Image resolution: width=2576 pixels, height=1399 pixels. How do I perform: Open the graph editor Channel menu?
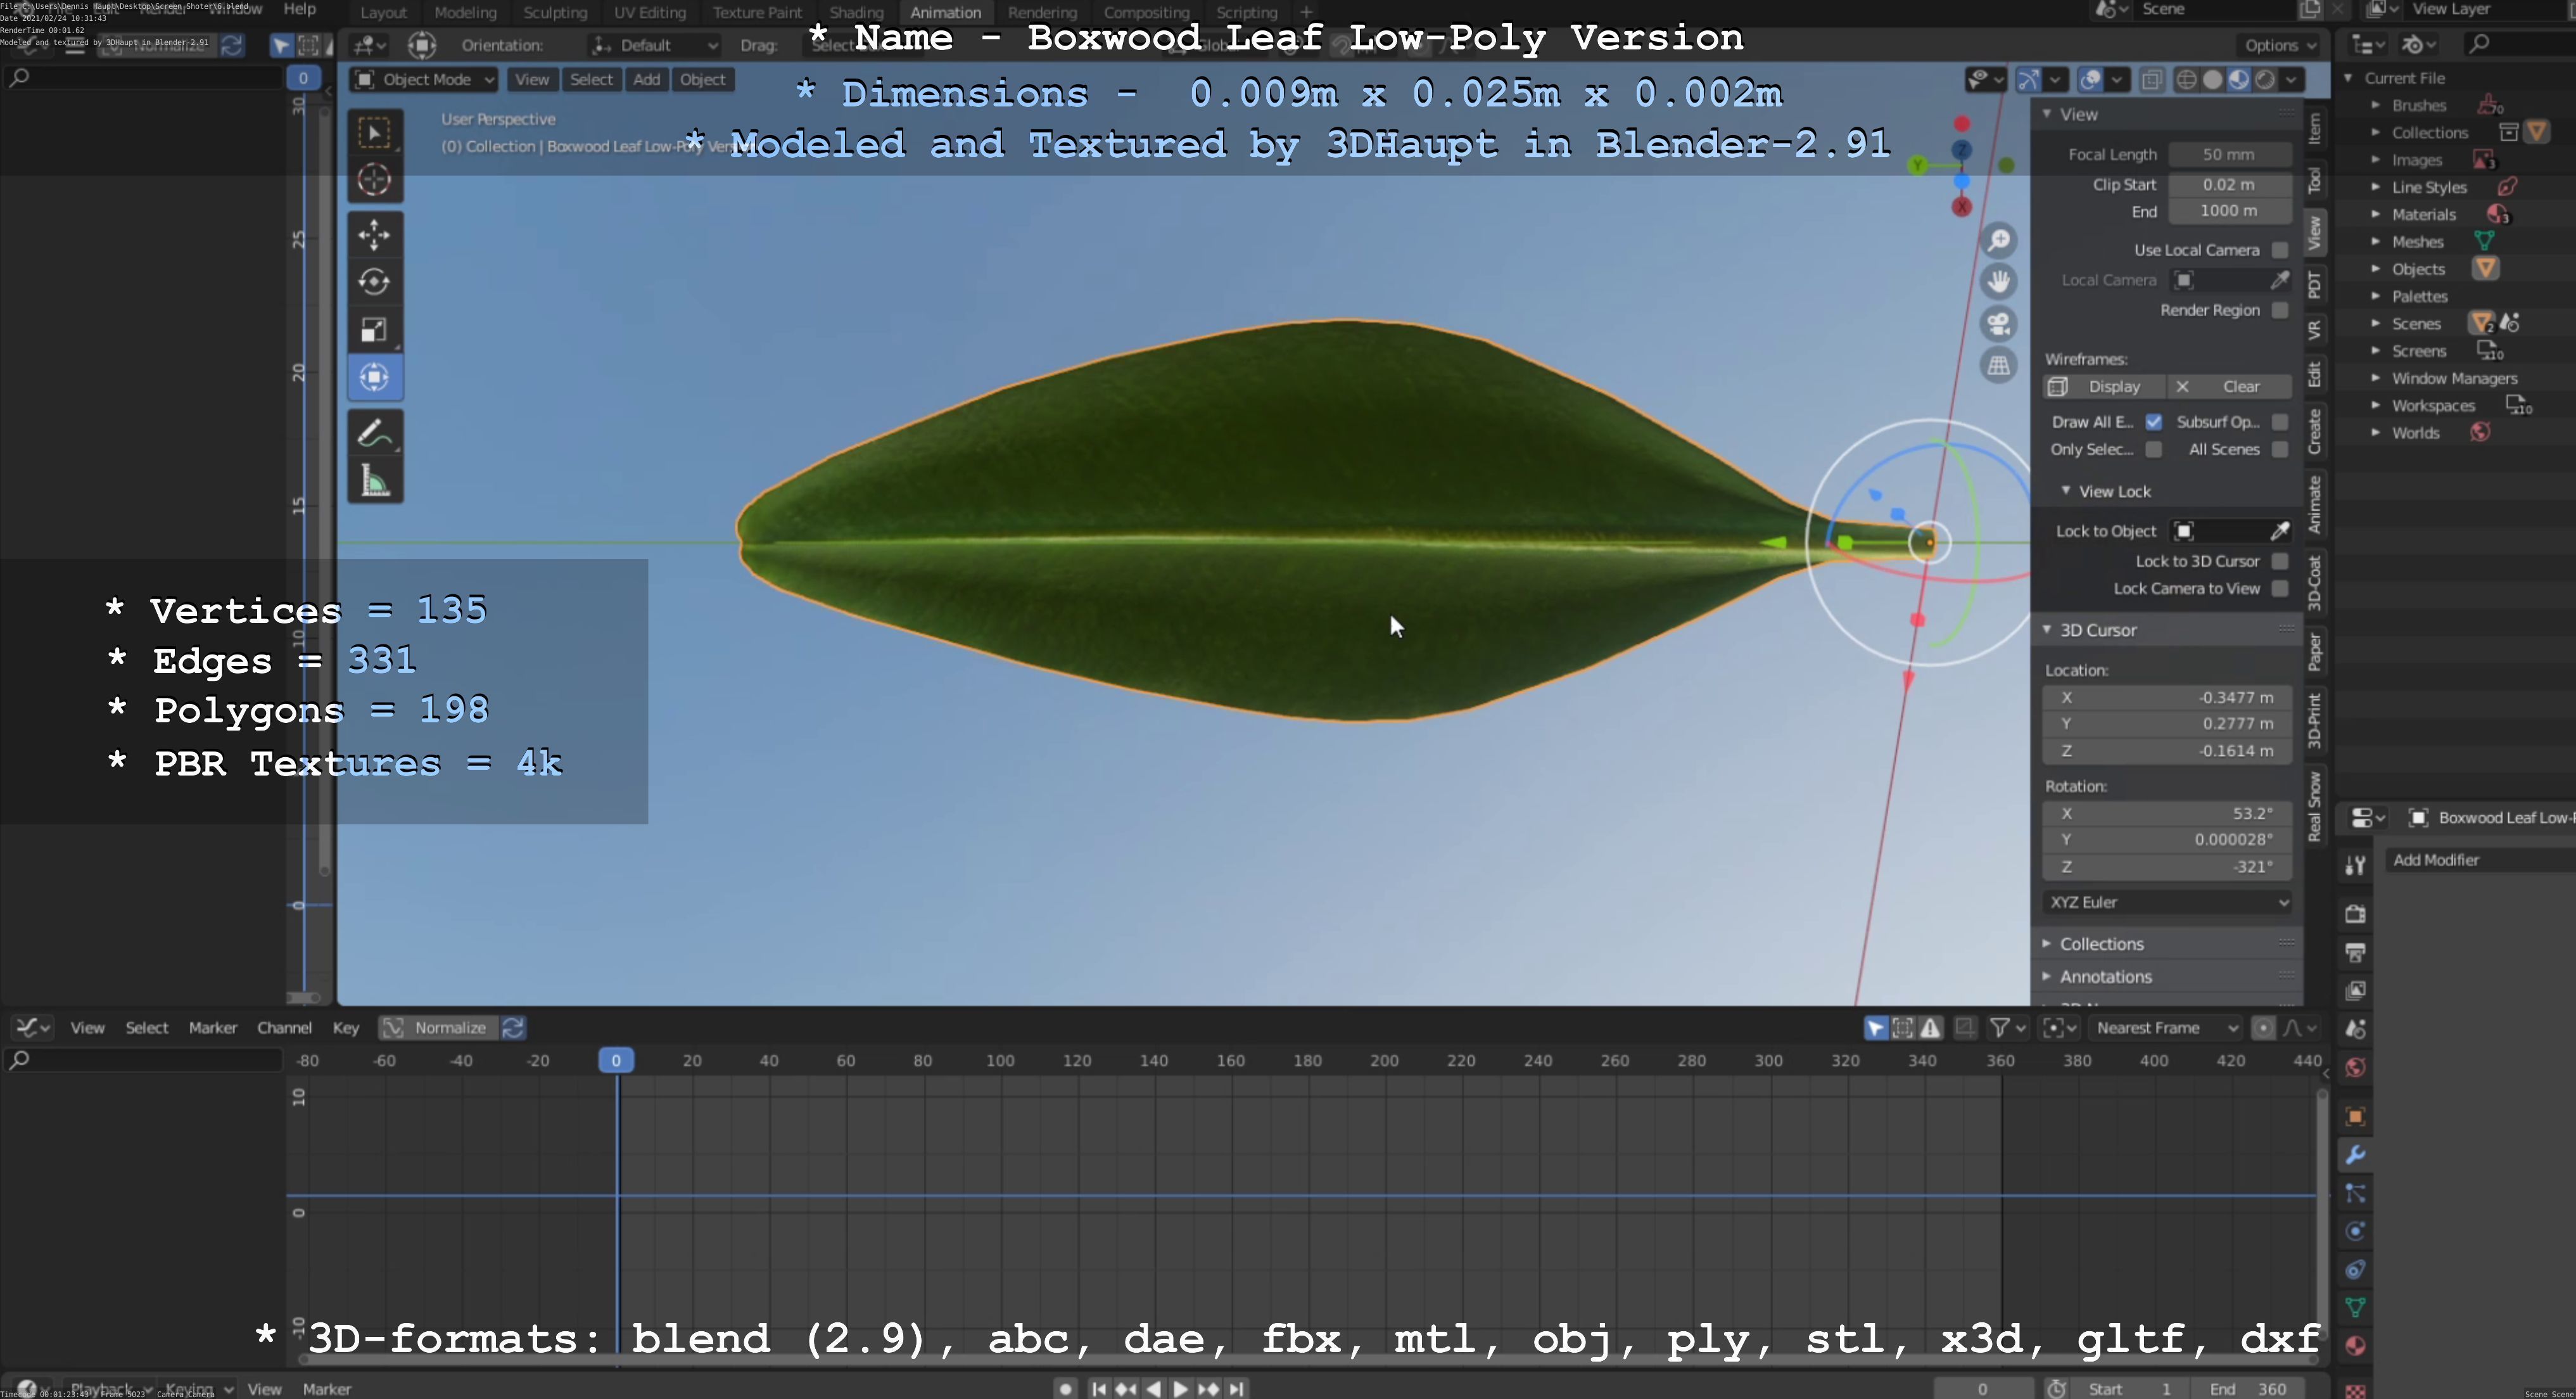[284, 1027]
